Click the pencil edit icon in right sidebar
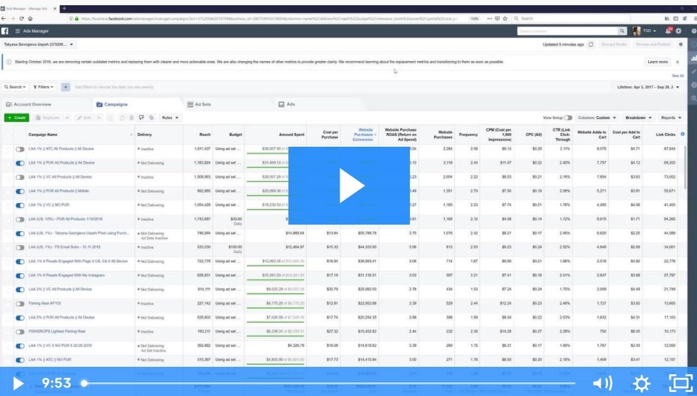The width and height of the screenshot is (697, 396). click(x=694, y=71)
